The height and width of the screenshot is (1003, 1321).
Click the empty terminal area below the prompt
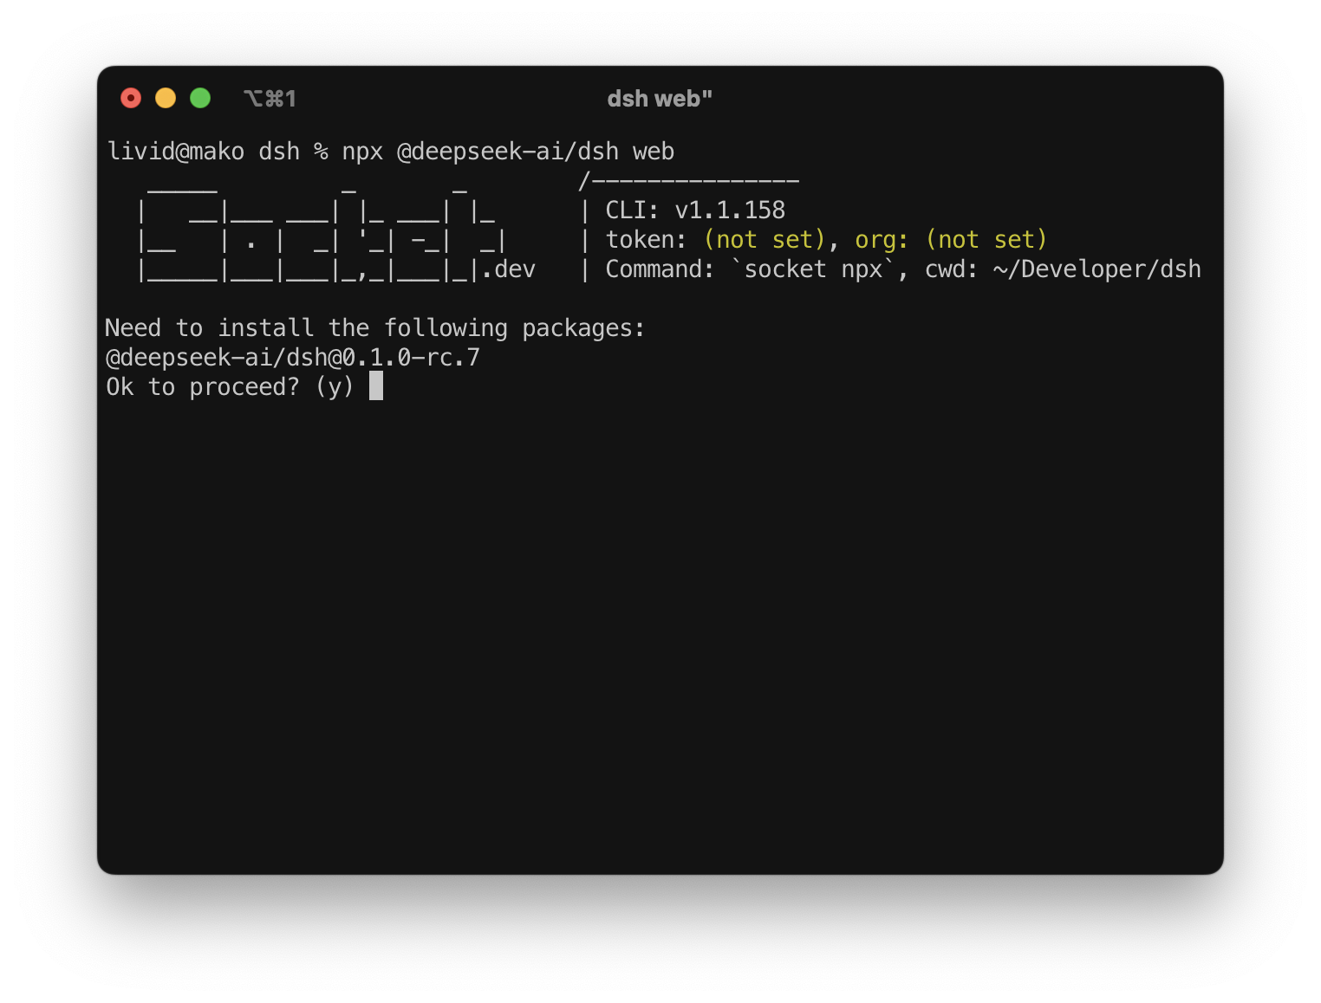click(660, 632)
